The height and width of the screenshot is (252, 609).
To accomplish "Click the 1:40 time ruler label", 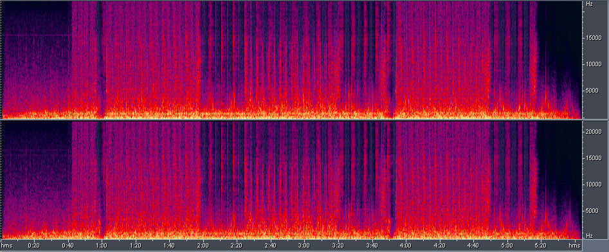I will 169,246.
